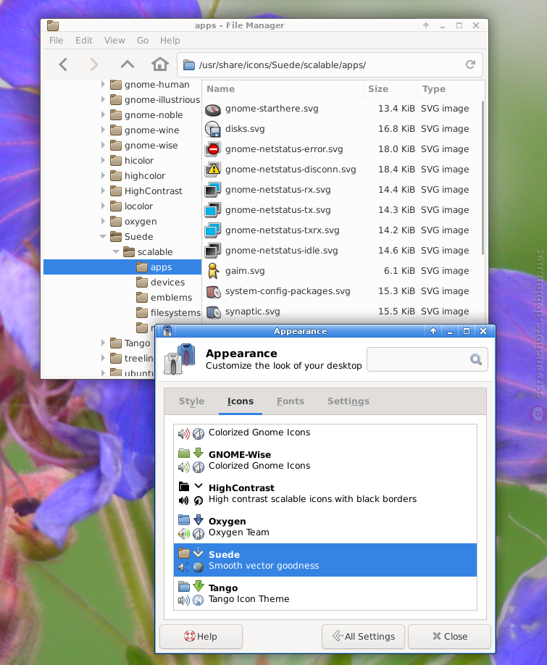This screenshot has width=547, height=665.
Task: Open the View menu
Action: tap(114, 41)
